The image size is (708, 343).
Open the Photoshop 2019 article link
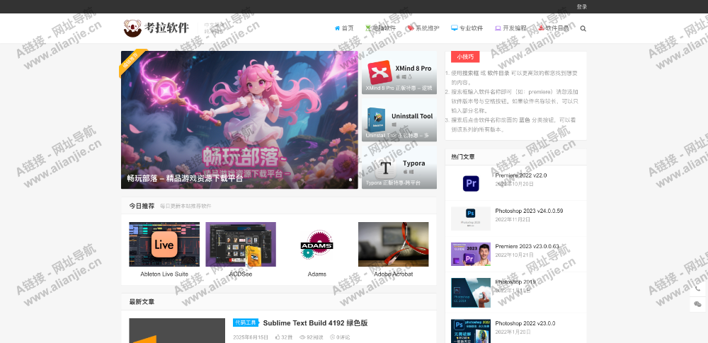pos(515,281)
